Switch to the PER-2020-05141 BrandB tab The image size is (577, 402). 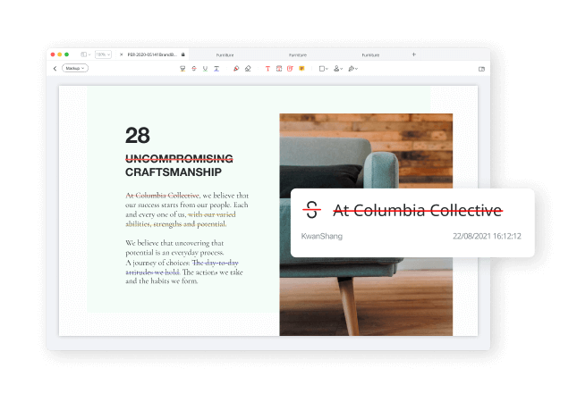coord(152,54)
